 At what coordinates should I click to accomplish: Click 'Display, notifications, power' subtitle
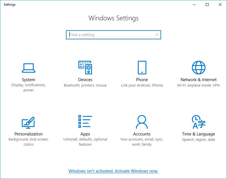[28, 88]
